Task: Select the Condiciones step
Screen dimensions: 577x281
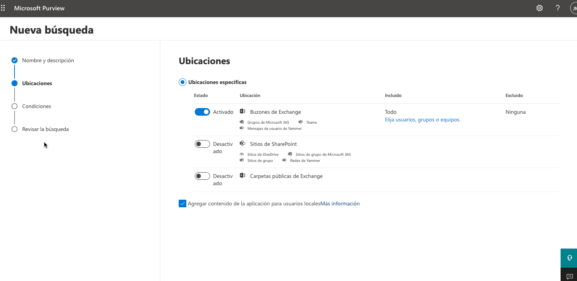Action: pyautogui.click(x=36, y=106)
